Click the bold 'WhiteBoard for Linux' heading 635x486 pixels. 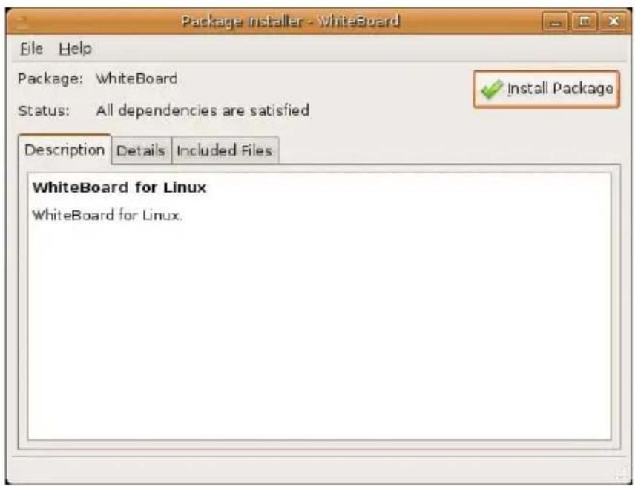(x=119, y=187)
